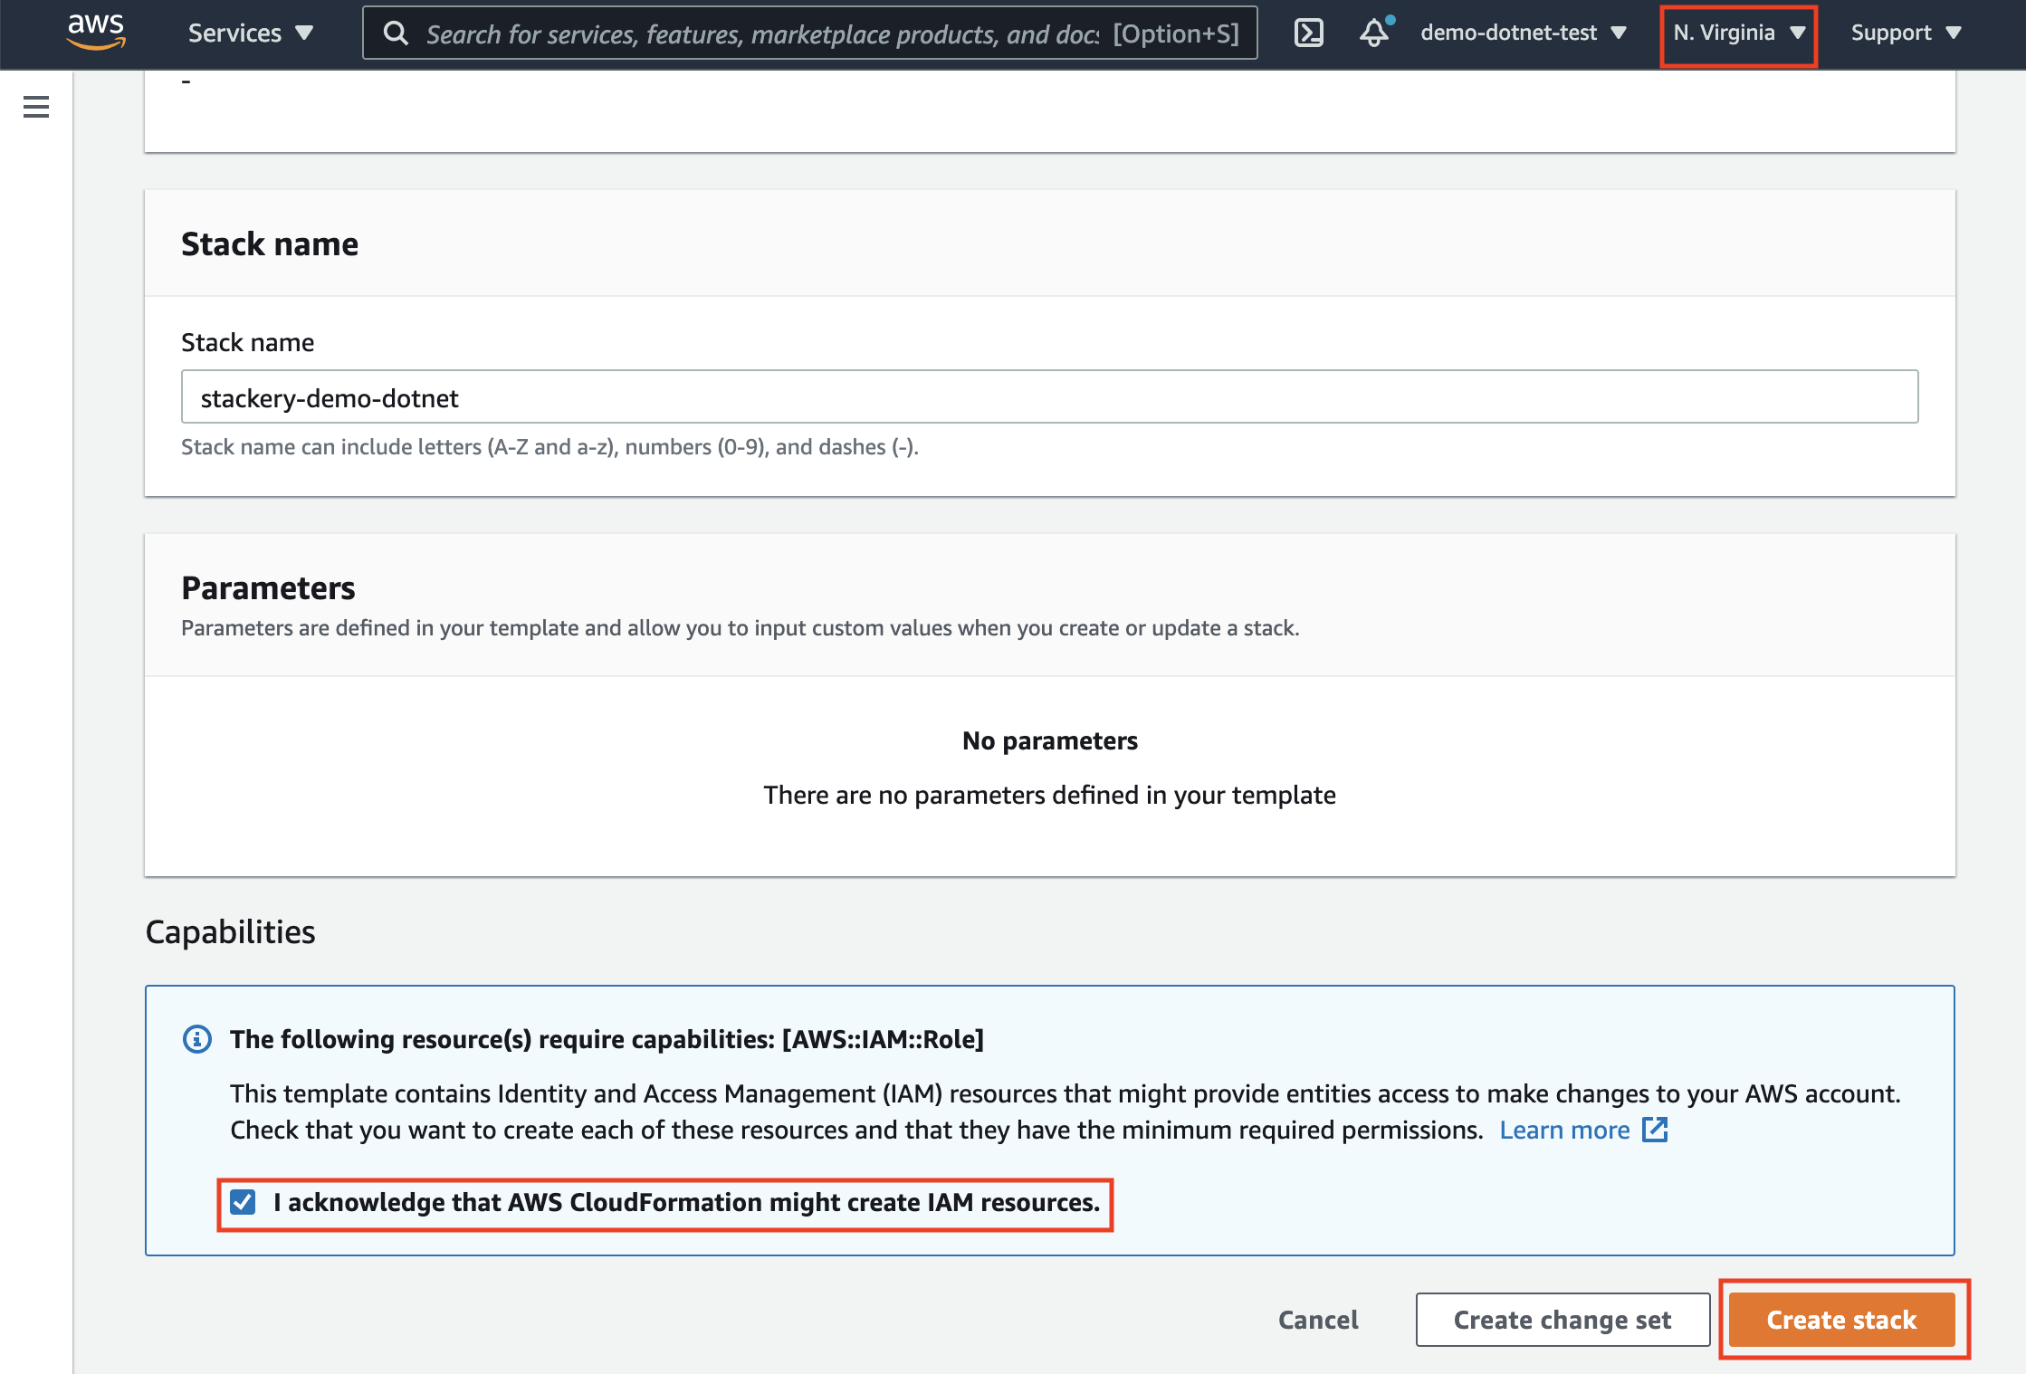Image resolution: width=2026 pixels, height=1374 pixels.
Task: Click the external link icon beside Learn more
Action: (x=1655, y=1130)
